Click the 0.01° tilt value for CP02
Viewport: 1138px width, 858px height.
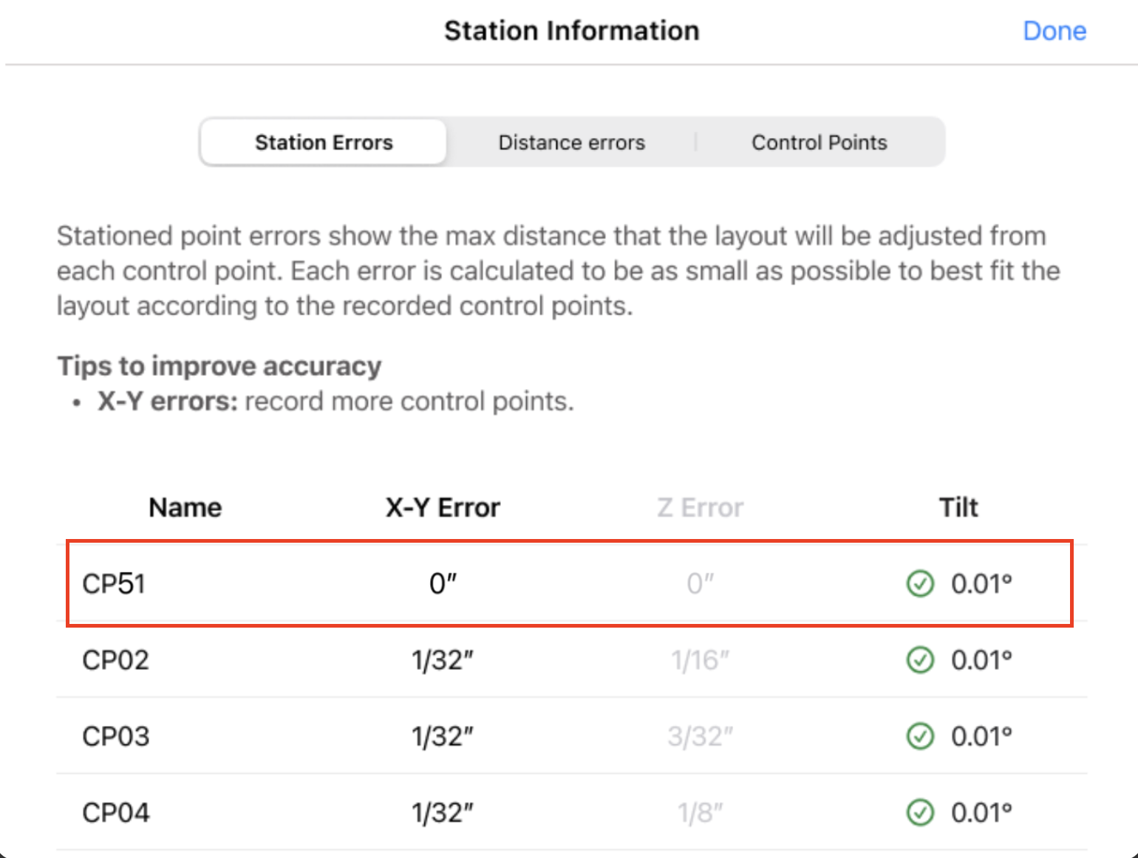click(x=981, y=659)
